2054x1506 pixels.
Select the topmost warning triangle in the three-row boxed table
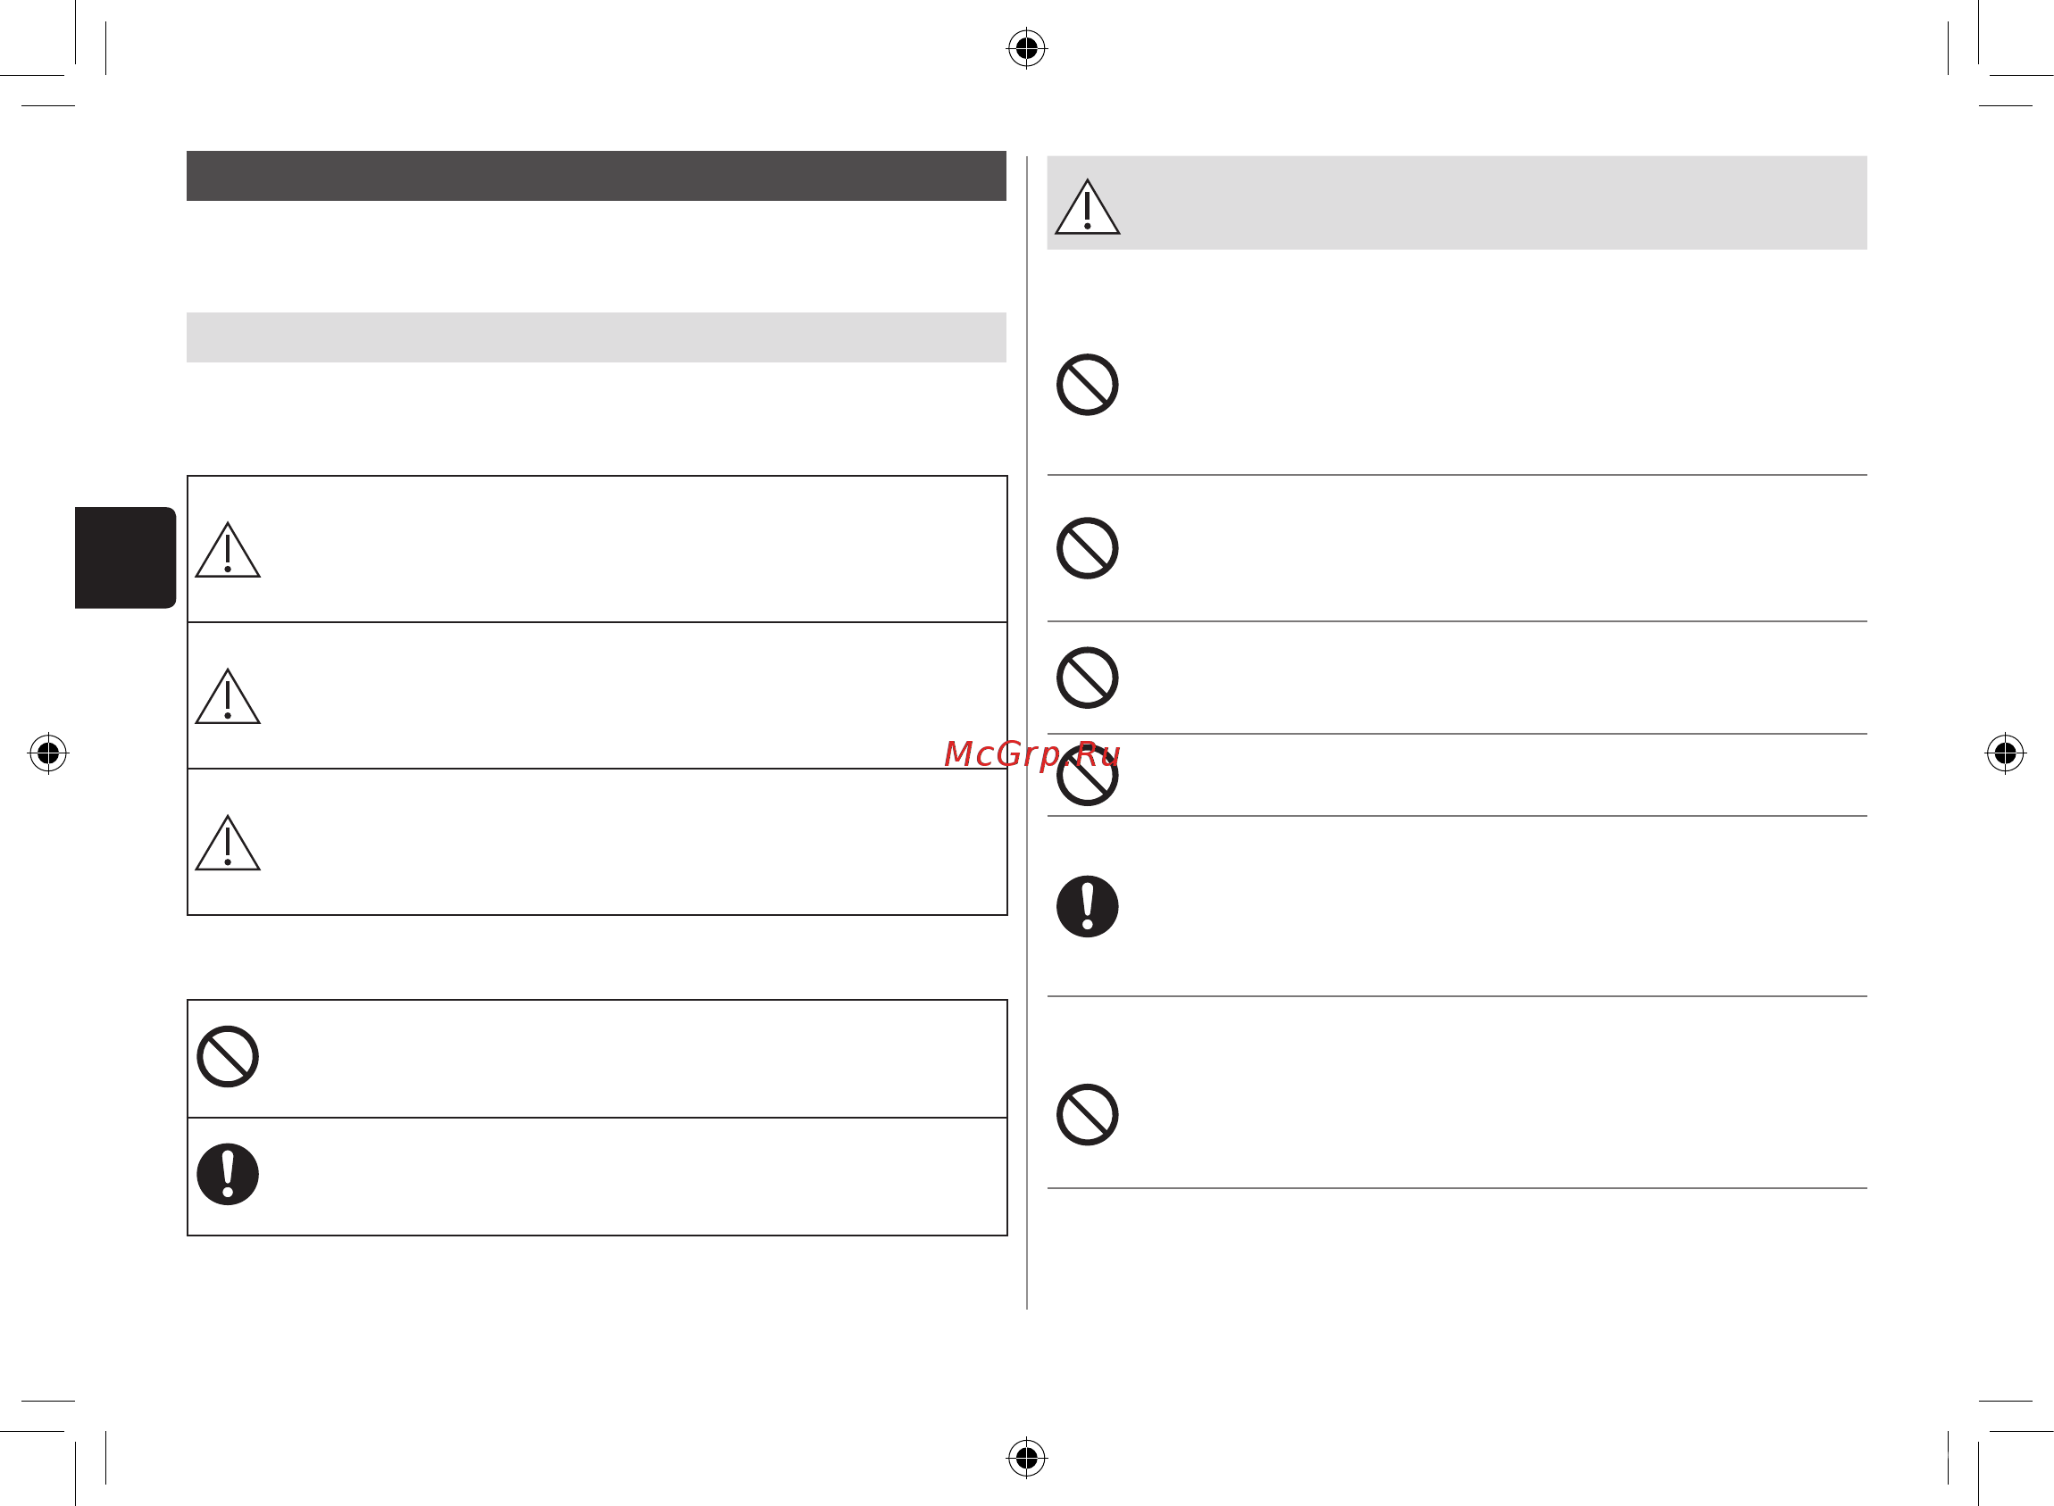(228, 550)
